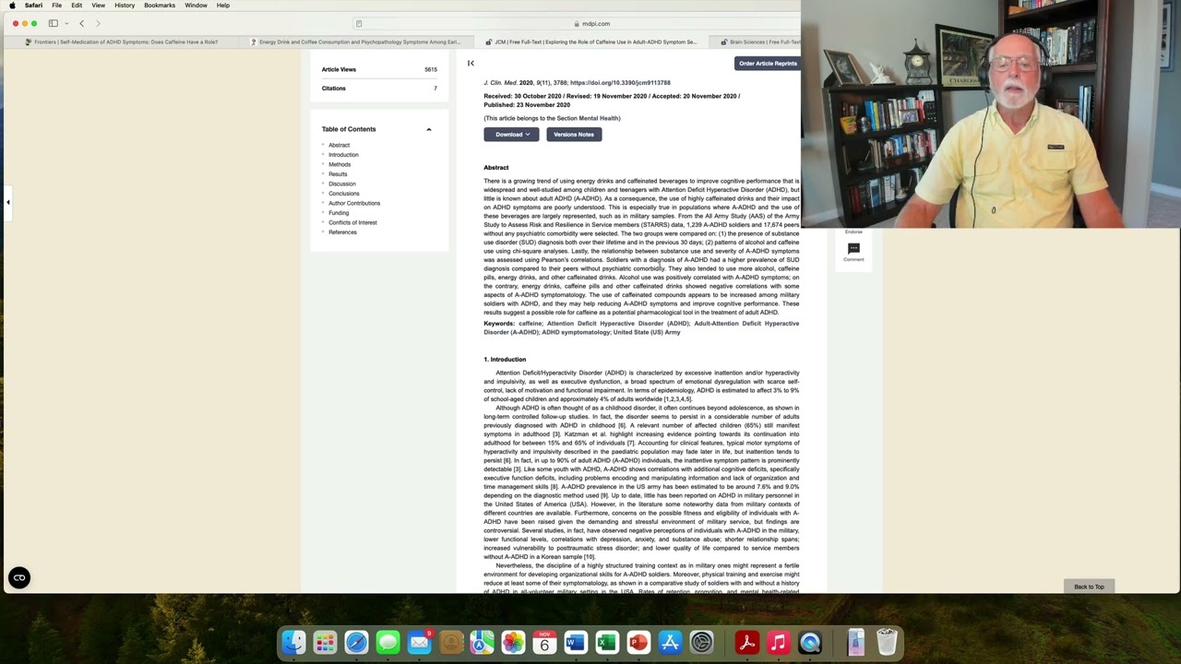
Task: Click Back to Top button
Action: point(1089,587)
